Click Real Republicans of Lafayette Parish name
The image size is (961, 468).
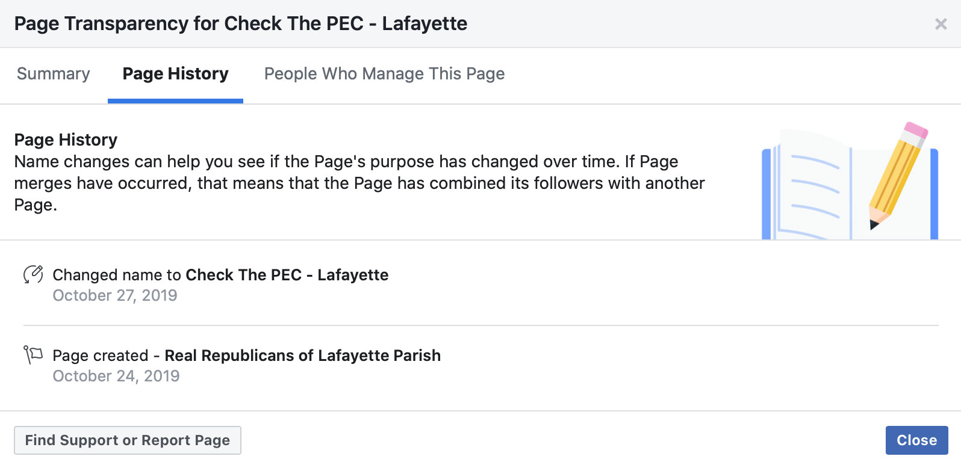tap(302, 356)
